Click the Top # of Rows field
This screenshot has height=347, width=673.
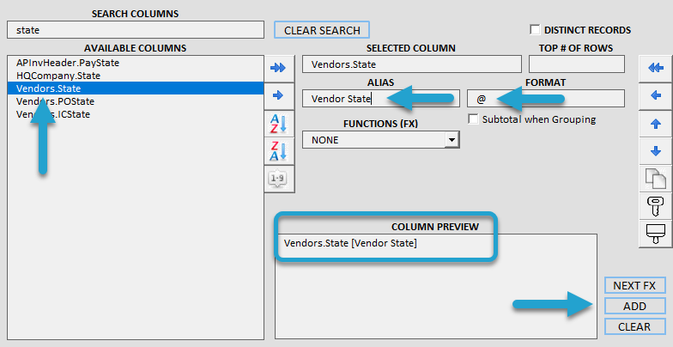(577, 64)
